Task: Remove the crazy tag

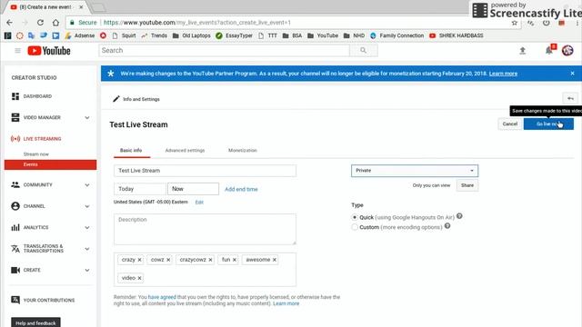Action: 139,260
